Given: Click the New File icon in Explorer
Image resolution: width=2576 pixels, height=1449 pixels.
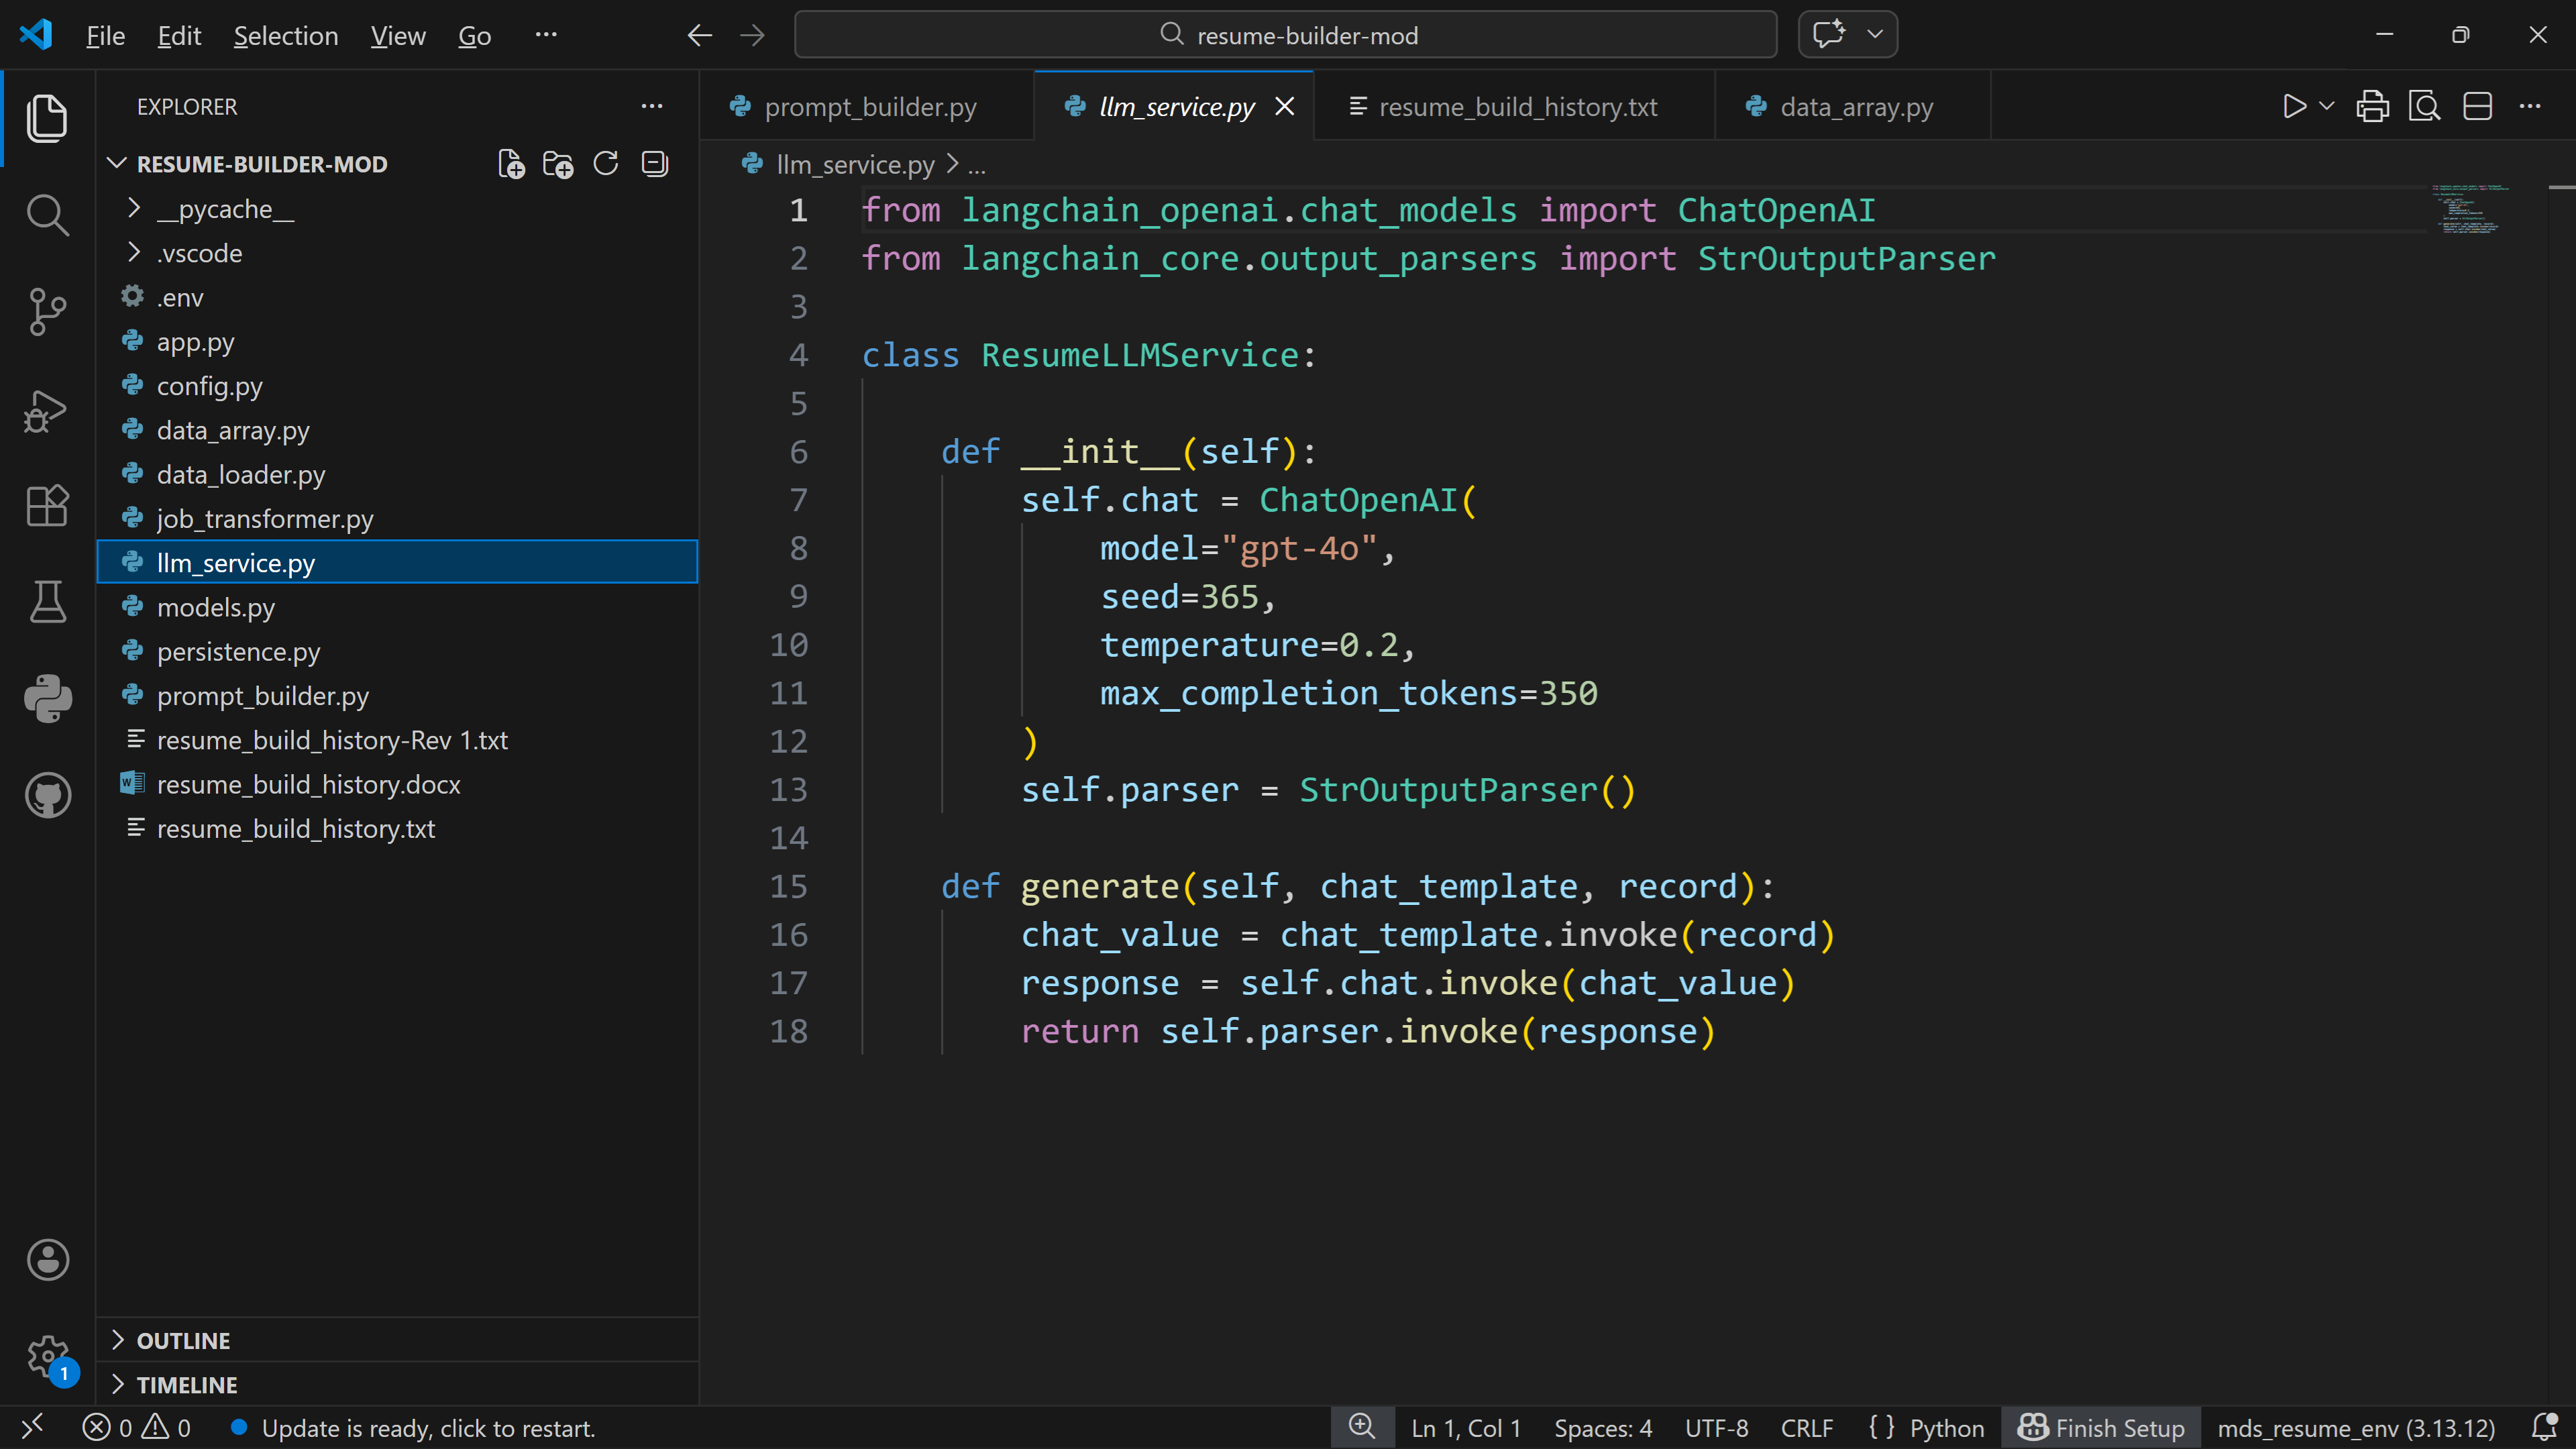Looking at the screenshot, I should (x=511, y=164).
